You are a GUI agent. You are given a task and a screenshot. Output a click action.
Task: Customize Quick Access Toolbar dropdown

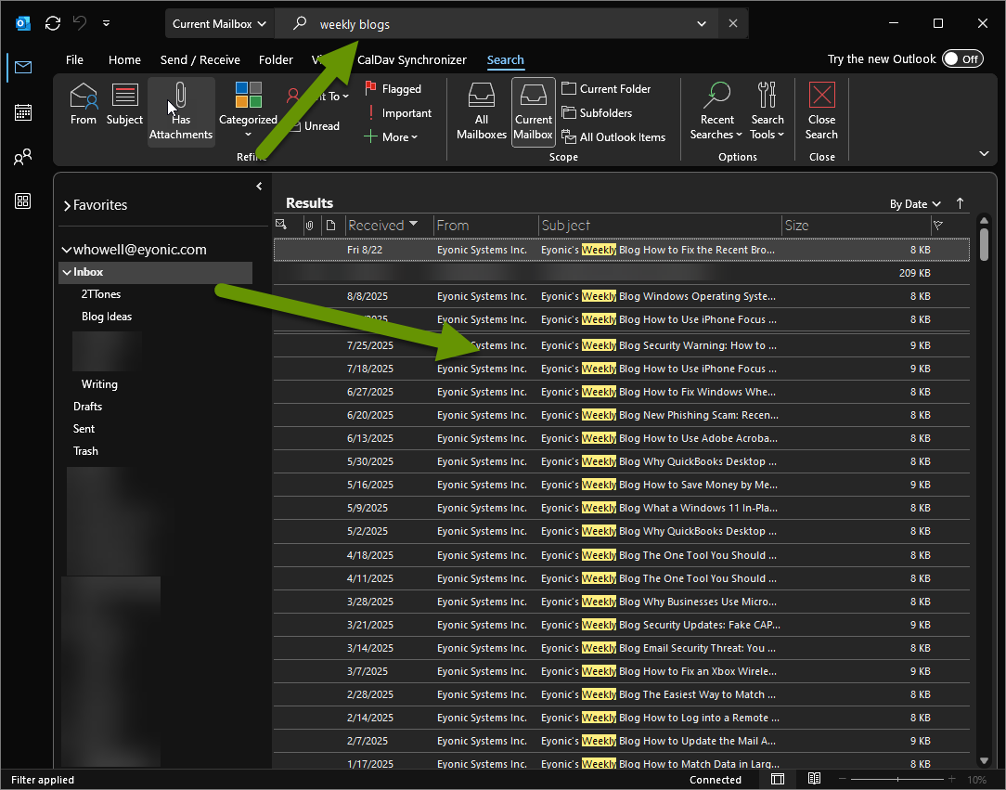coord(106,24)
